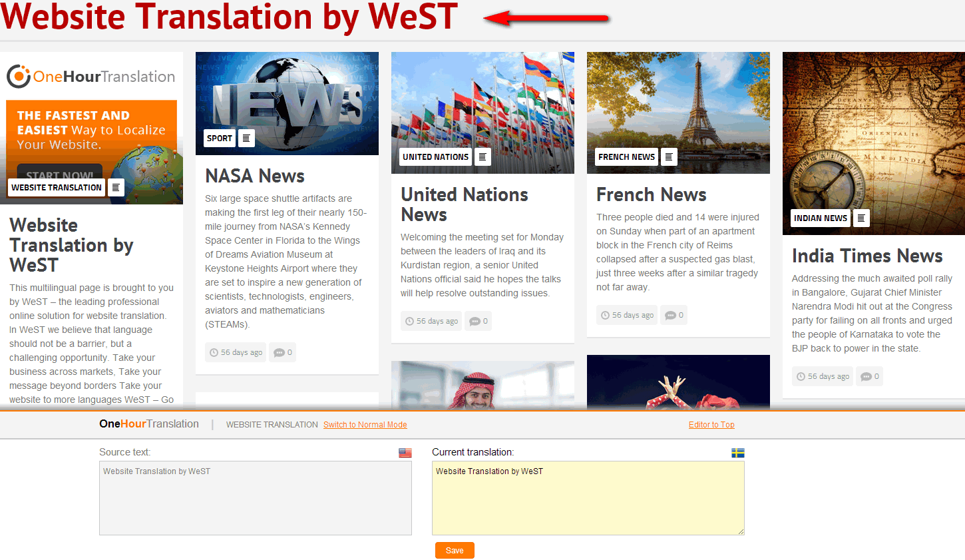Open the INDIAN NEWS category tag
Image resolution: width=965 pixels, height=560 pixels.
pos(821,218)
